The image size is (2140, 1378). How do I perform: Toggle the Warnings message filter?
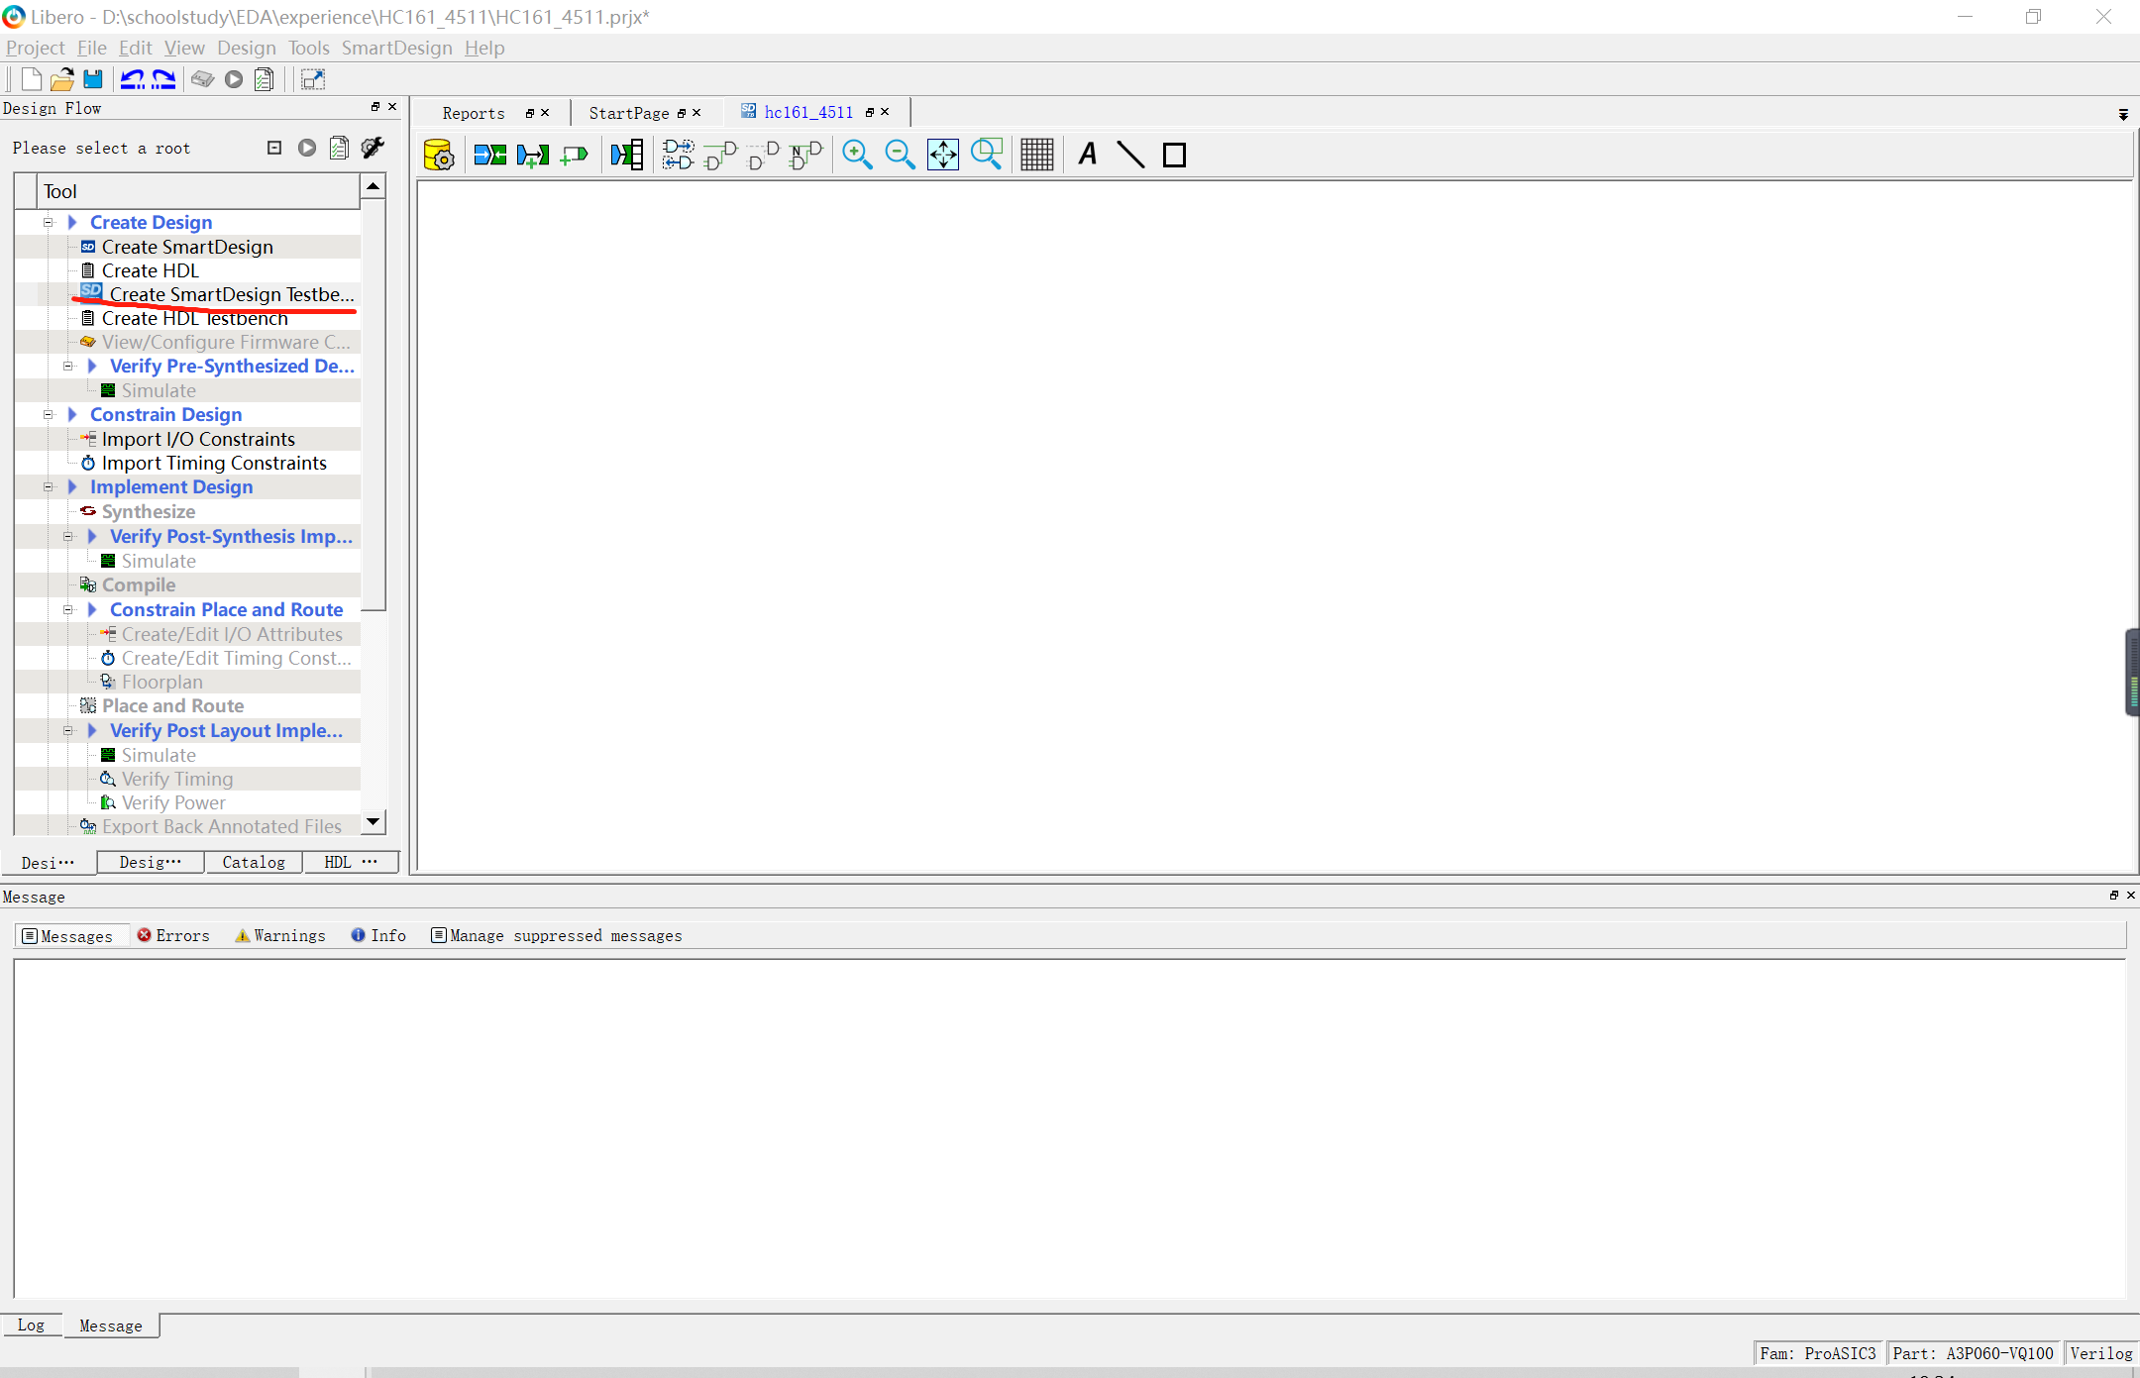(280, 935)
